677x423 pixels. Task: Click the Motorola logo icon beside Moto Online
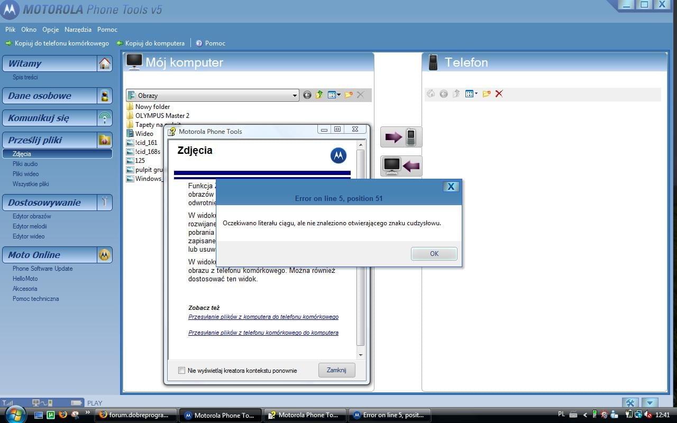[105, 255]
